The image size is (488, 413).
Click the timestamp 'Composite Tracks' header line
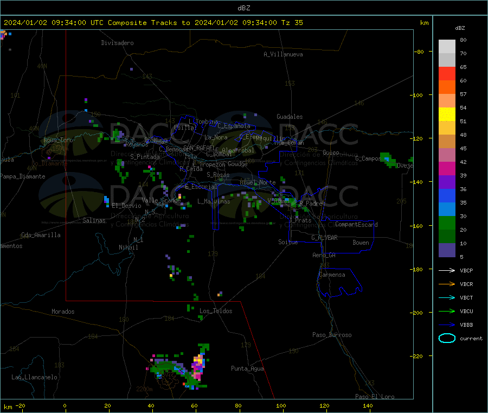[x=153, y=23]
